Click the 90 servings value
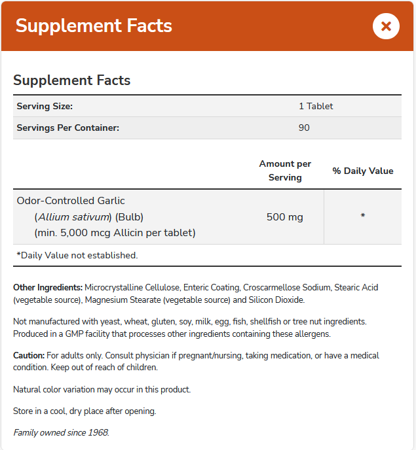 coord(304,128)
